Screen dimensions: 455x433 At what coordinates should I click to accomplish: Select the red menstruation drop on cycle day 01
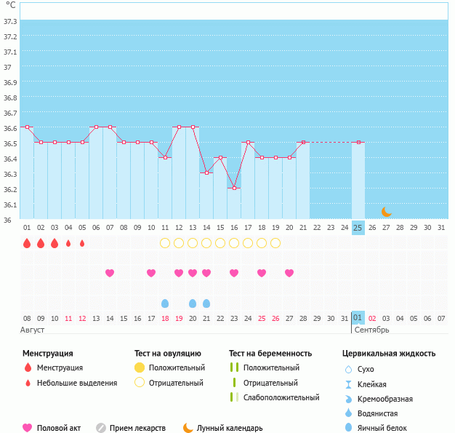click(27, 243)
